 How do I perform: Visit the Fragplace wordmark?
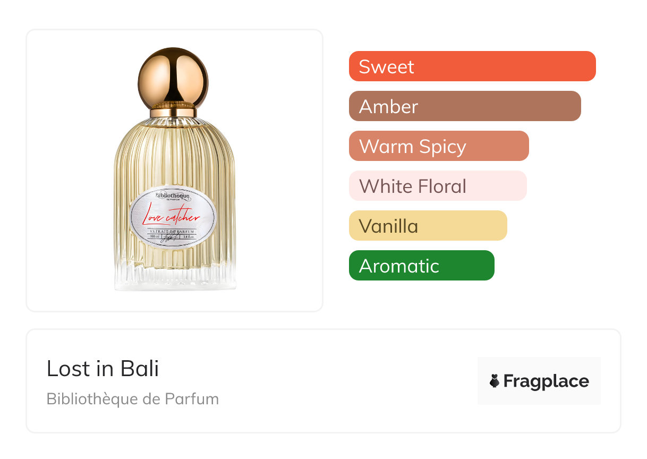coord(546,381)
